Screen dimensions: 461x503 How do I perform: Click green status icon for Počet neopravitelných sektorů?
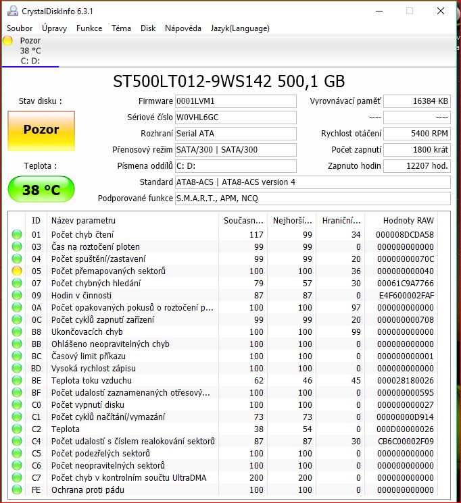[17, 465]
